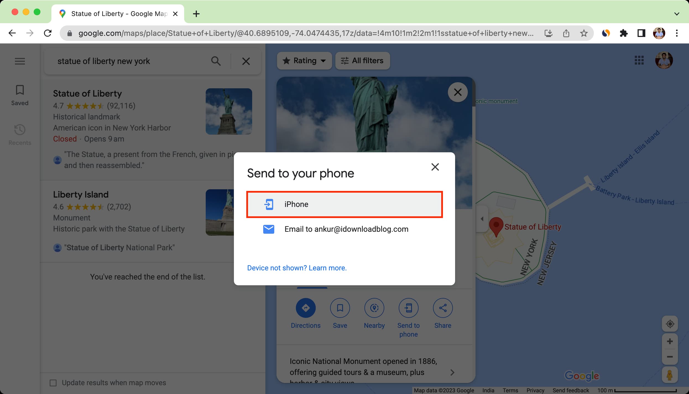Go forward in browser history
689x394 pixels.
30,33
